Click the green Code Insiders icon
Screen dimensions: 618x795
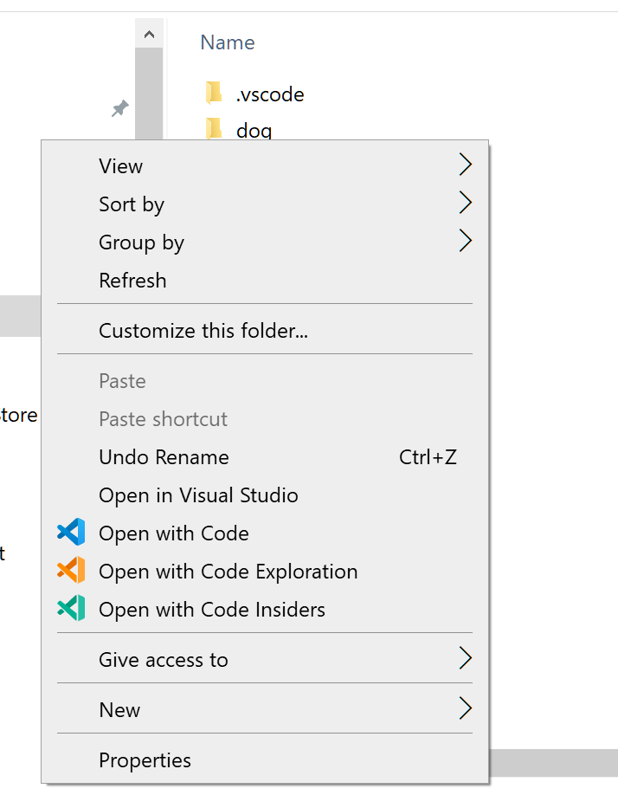click(70, 609)
